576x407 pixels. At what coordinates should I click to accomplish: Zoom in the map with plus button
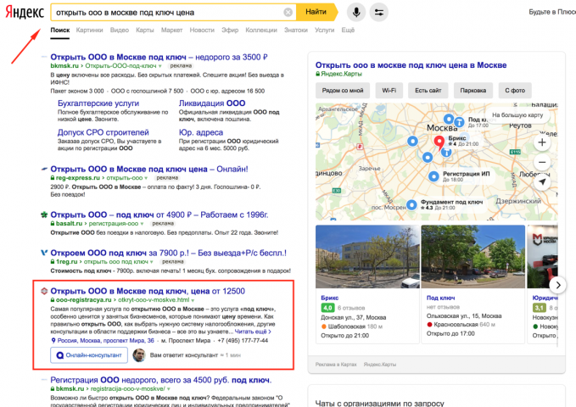(x=542, y=142)
